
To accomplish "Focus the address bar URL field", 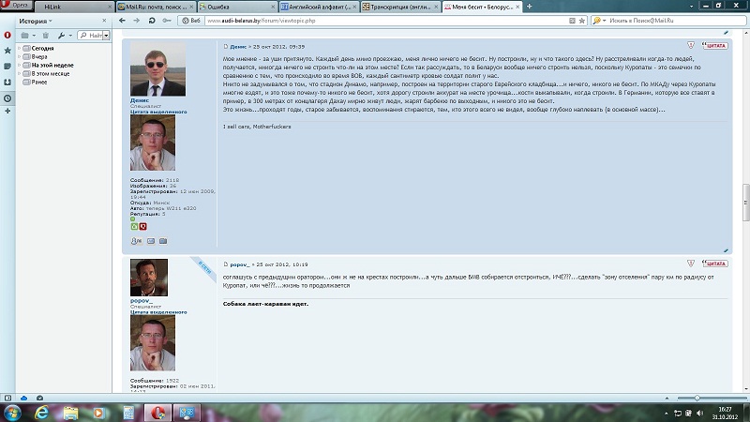I will [386, 21].
